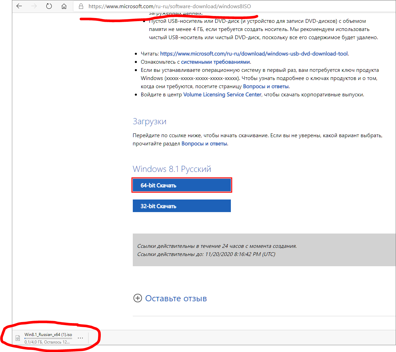
Task: Open the Win8.1_Russian_x64 (1).iso download item
Action: (48, 335)
